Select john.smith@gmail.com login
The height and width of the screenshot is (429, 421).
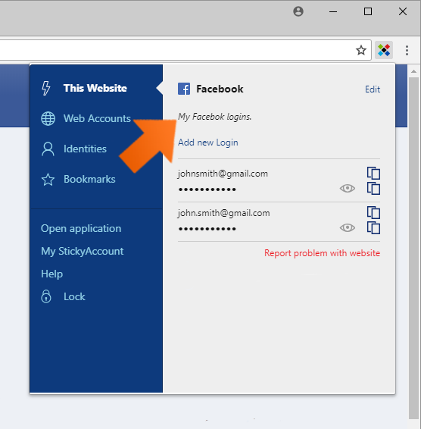pyautogui.click(x=223, y=213)
